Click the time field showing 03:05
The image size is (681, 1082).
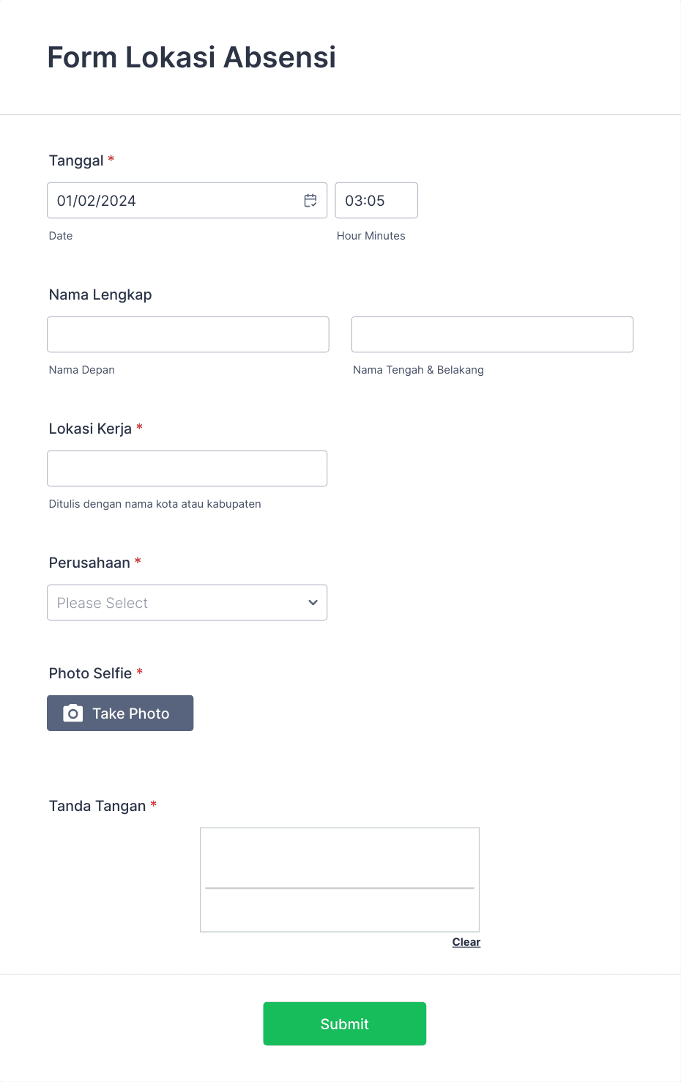click(376, 200)
